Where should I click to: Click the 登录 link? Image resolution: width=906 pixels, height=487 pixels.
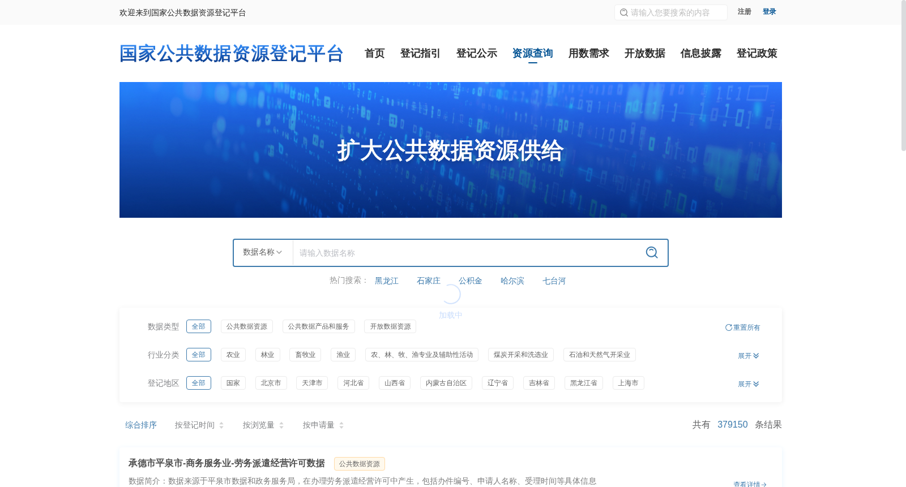tap(770, 12)
